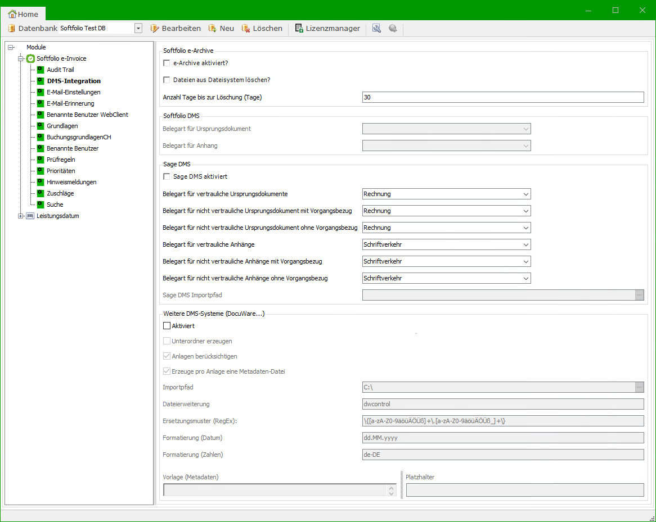
Task: Click the Löschen toolbar button
Action: (262, 28)
